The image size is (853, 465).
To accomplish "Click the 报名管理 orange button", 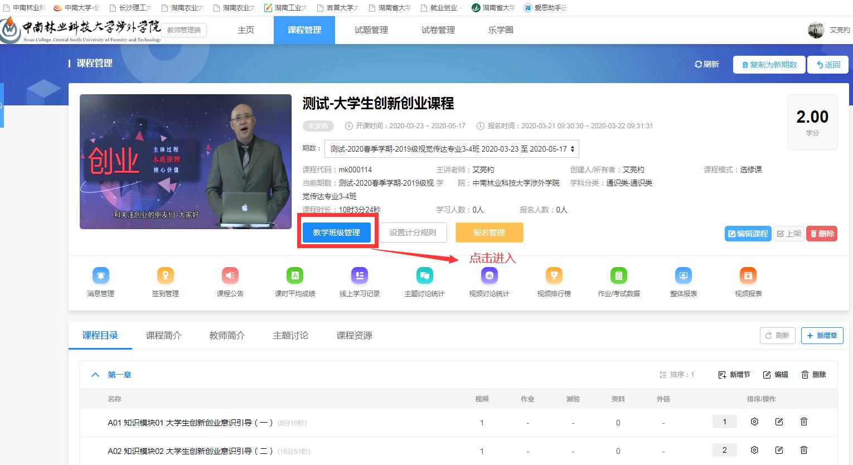I will [x=489, y=232].
